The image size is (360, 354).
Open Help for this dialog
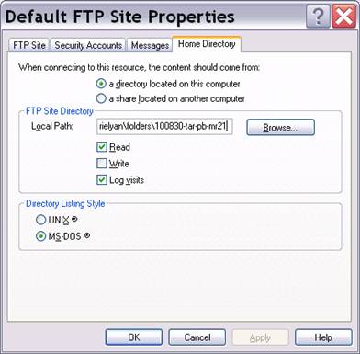tap(323, 337)
